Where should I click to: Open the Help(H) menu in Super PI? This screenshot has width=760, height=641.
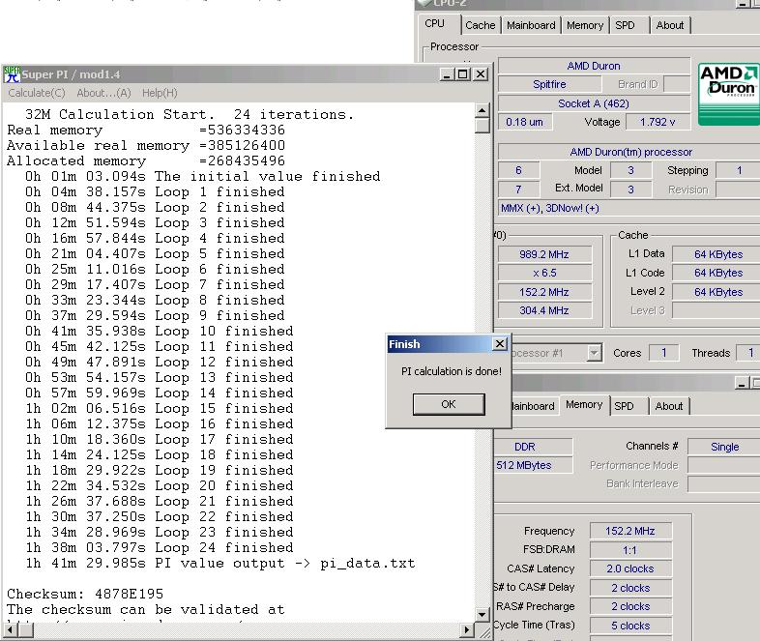click(160, 93)
